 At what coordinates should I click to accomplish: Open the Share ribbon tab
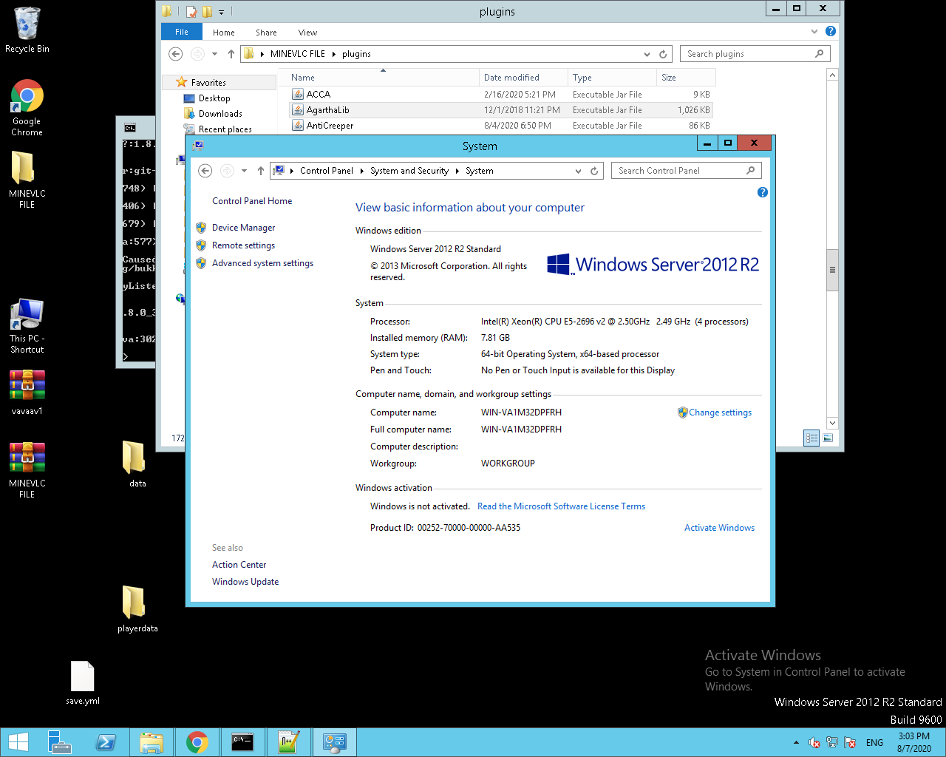coord(266,33)
